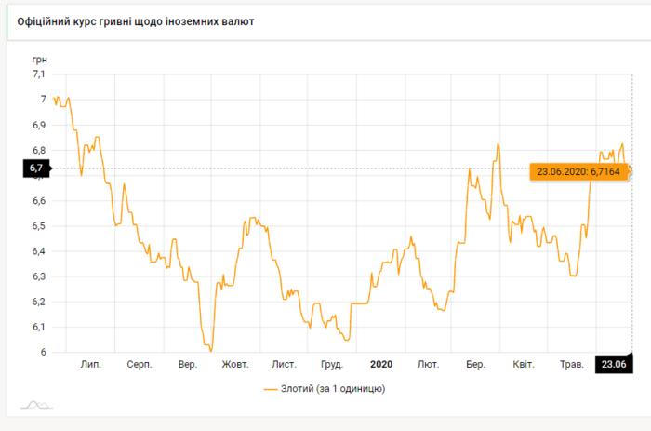
Task: Click the black 6,7 value badge
Action: coord(37,168)
